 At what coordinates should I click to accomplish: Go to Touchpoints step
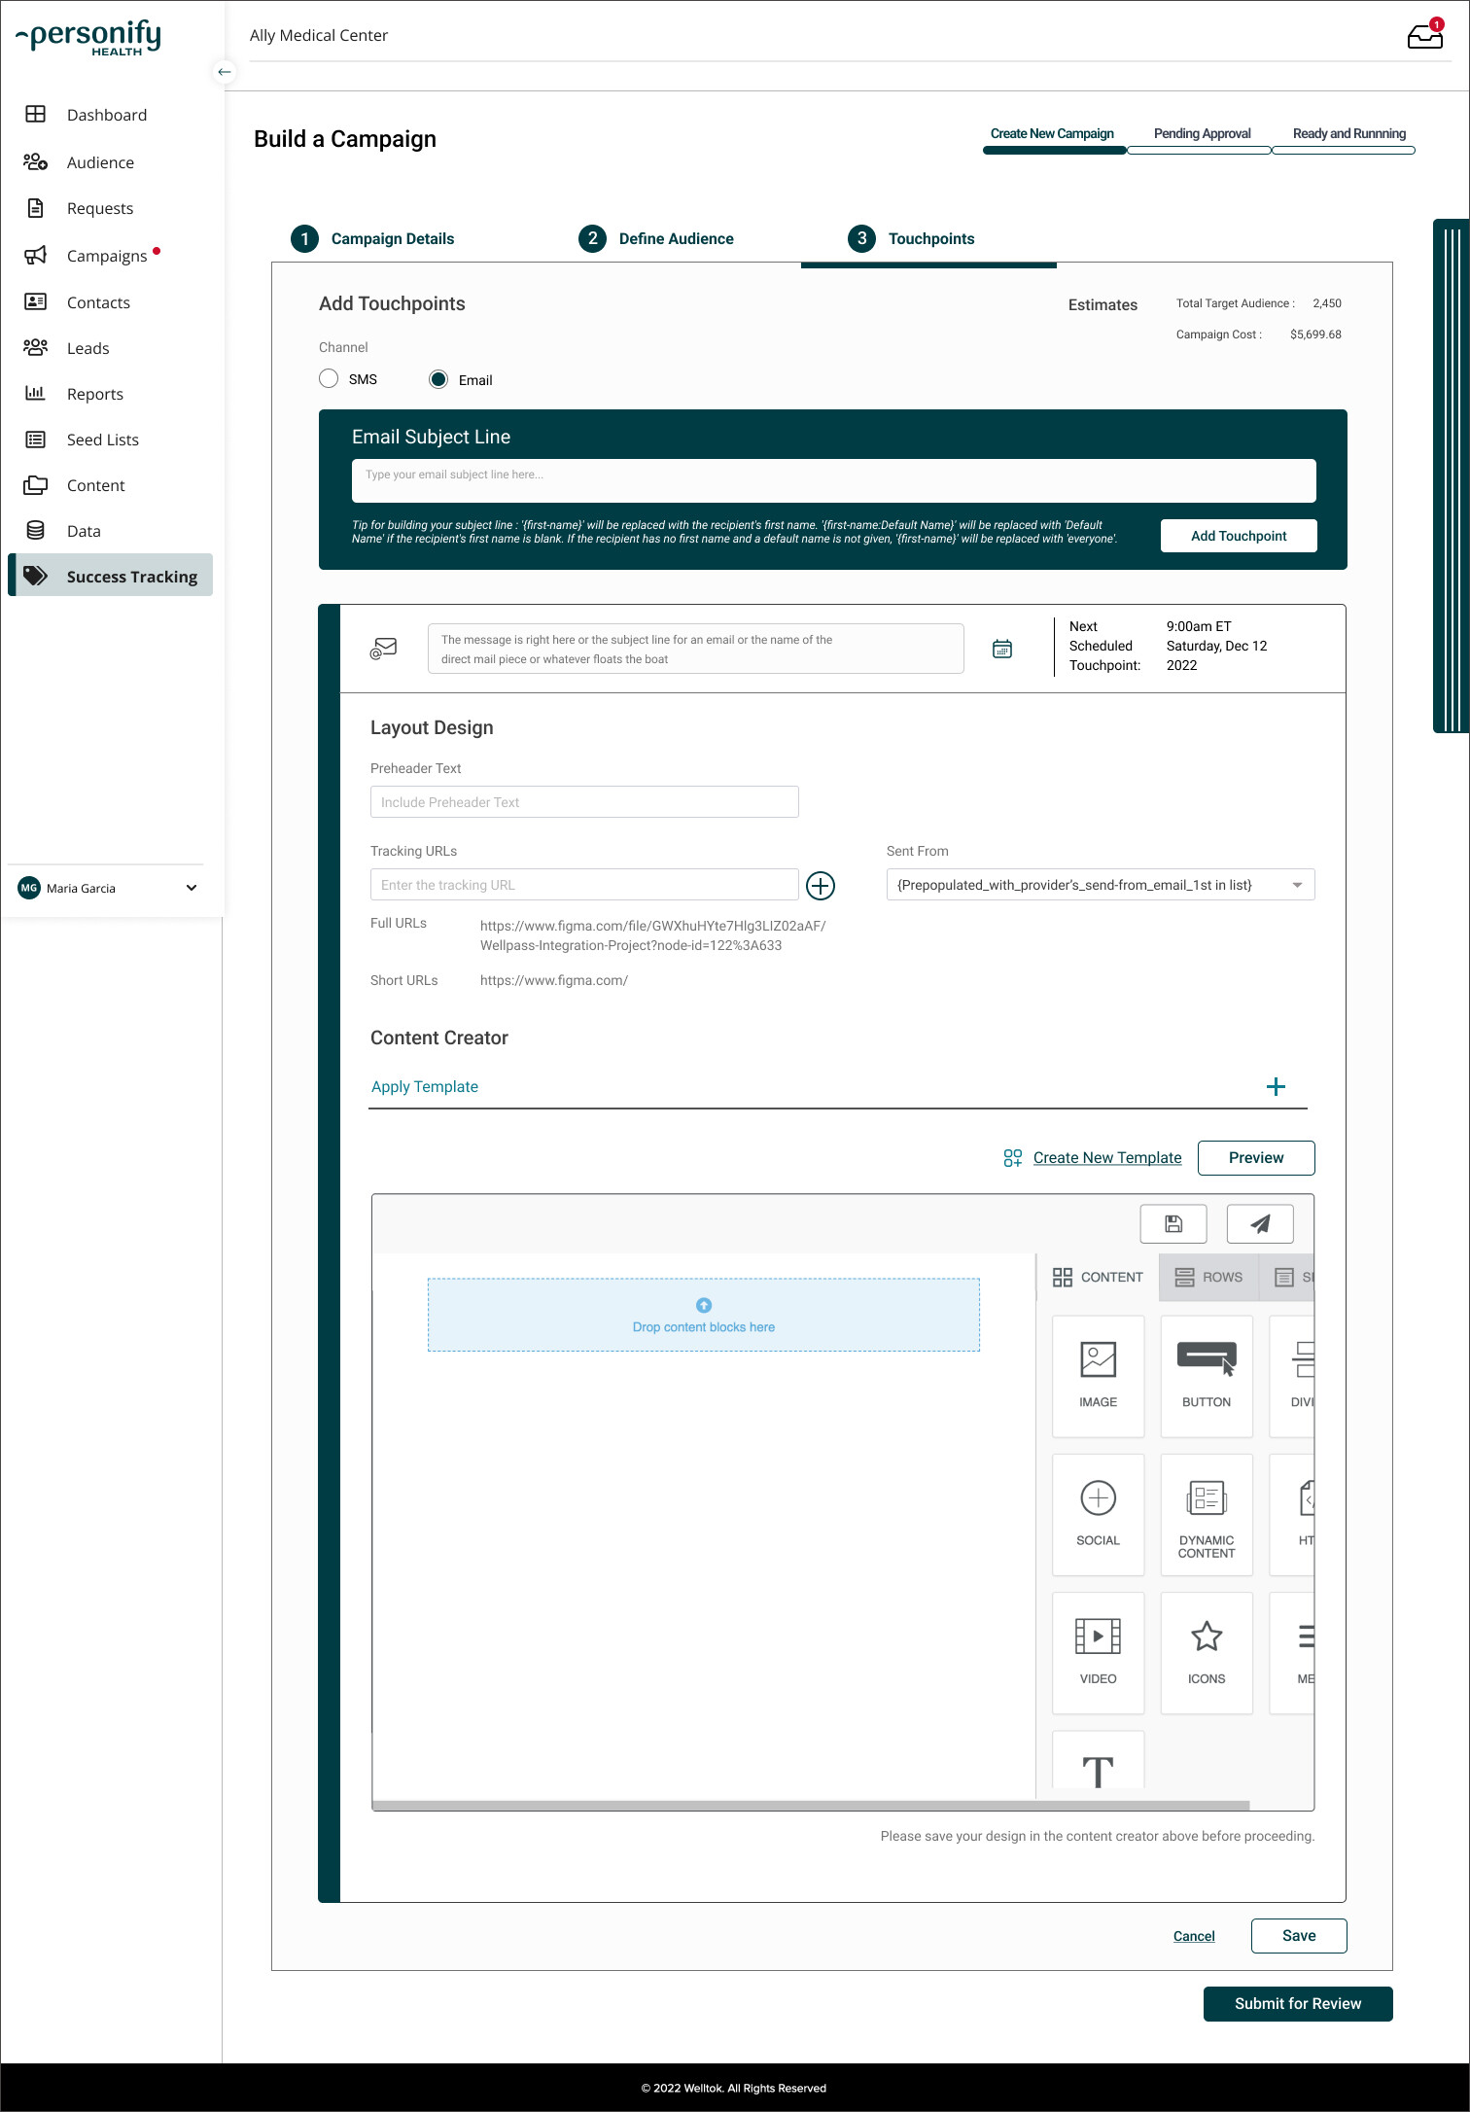(x=911, y=238)
